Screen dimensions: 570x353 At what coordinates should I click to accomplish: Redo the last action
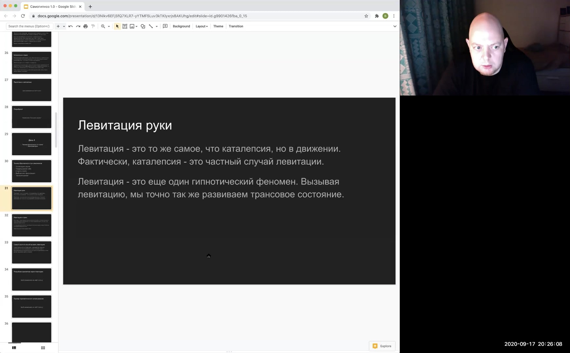pos(78,26)
